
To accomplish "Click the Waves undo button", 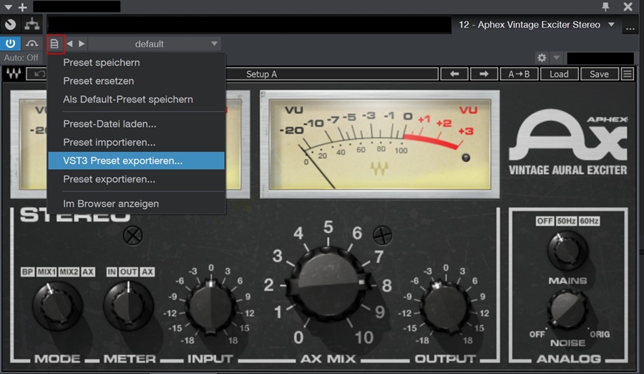I will click(37, 74).
